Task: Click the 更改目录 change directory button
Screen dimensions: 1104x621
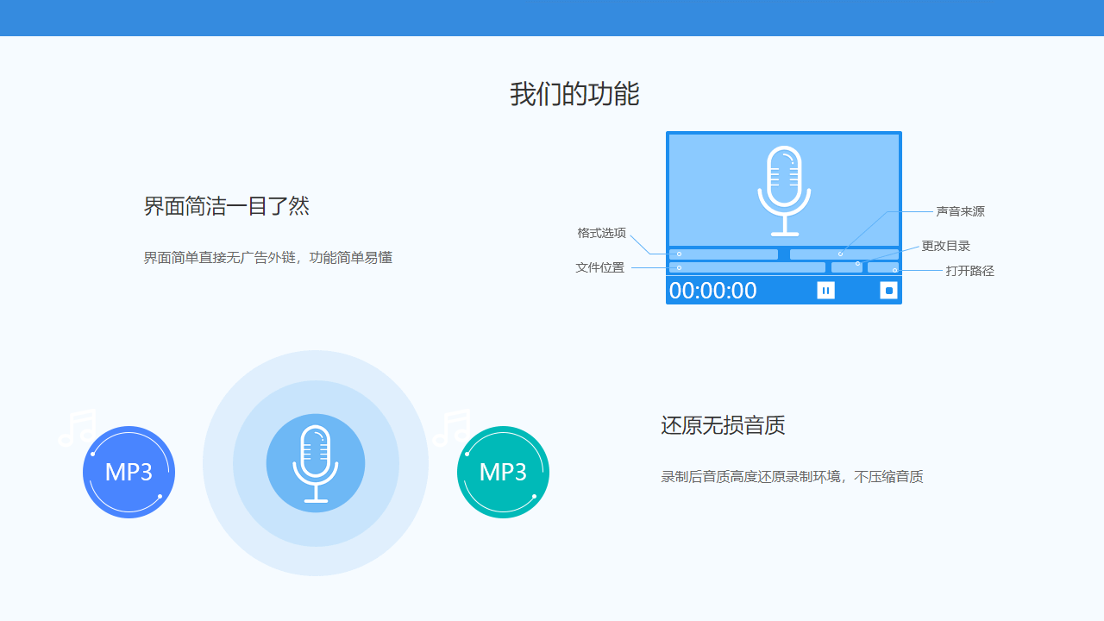Action: pos(845,267)
